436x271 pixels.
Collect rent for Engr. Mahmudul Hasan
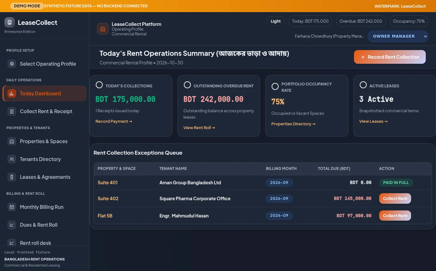[395, 216]
